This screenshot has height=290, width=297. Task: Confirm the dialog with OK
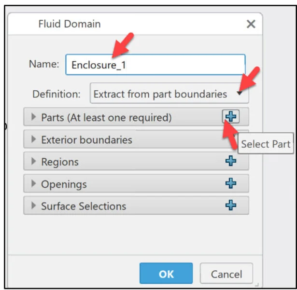tap(166, 274)
